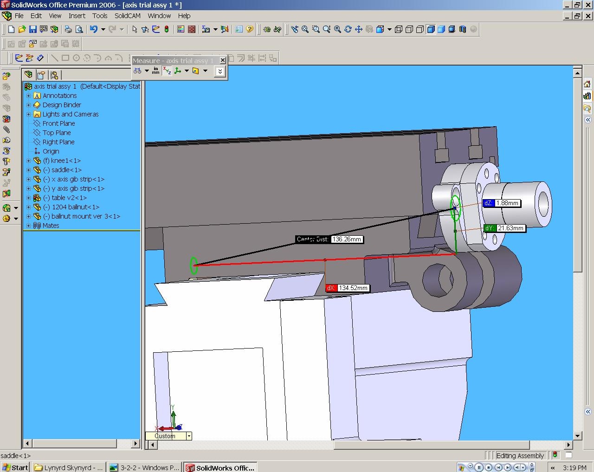Click the Save icon in the toolbar

pos(32,29)
